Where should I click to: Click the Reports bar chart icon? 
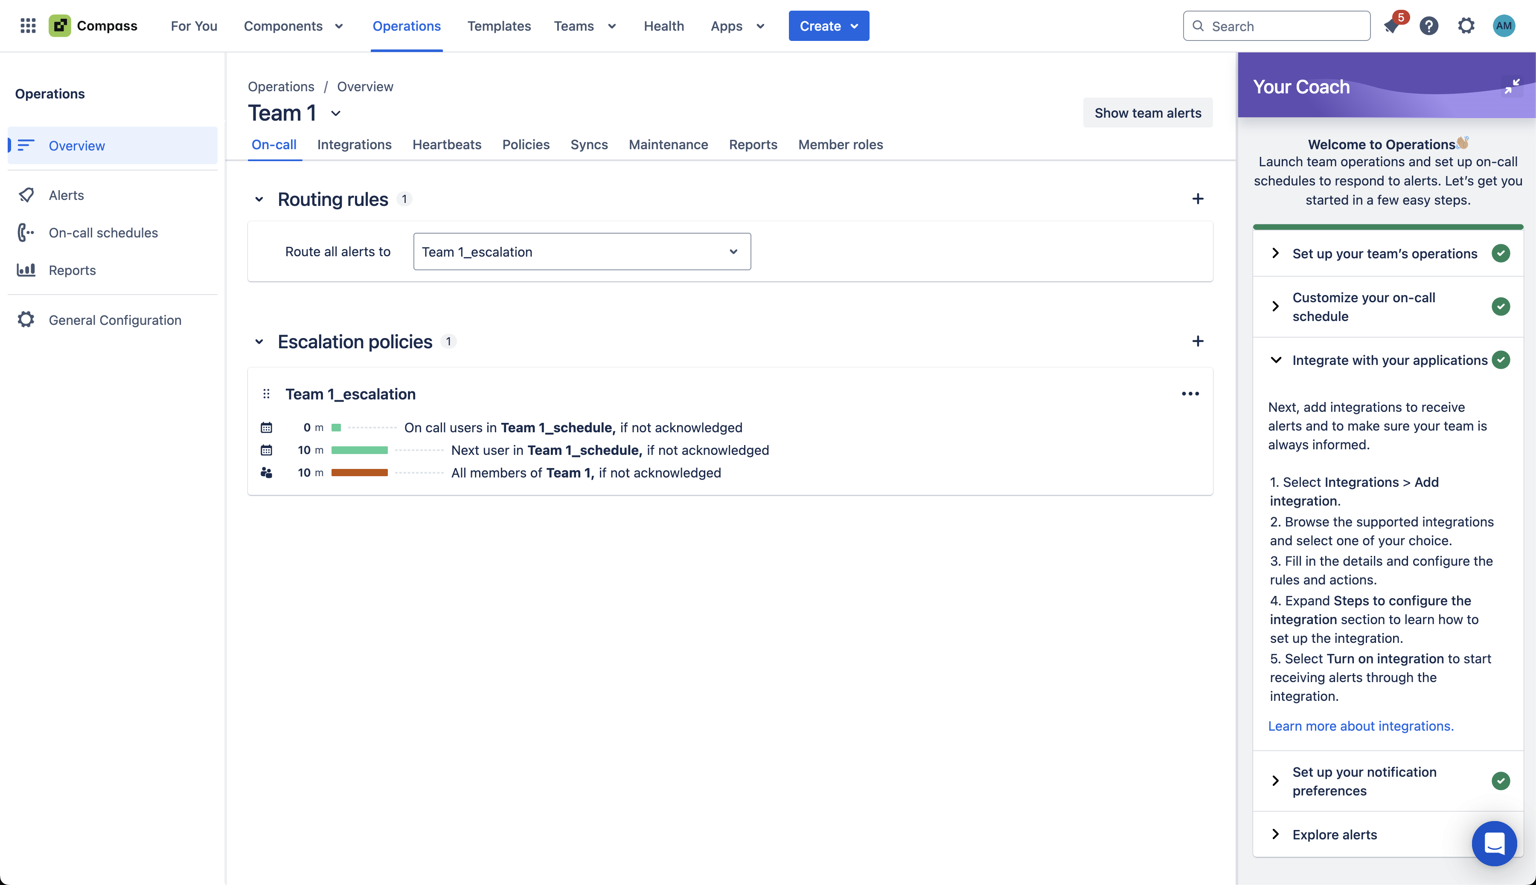coord(26,270)
